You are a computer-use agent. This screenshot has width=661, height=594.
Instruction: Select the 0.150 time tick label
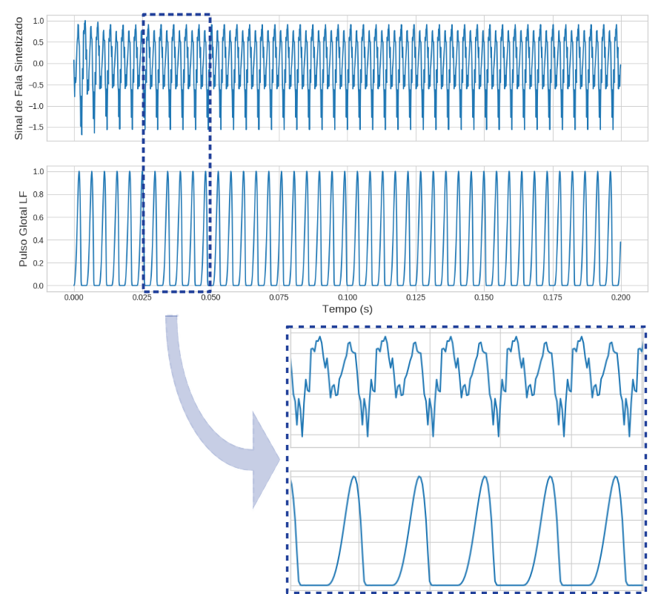pyautogui.click(x=484, y=297)
